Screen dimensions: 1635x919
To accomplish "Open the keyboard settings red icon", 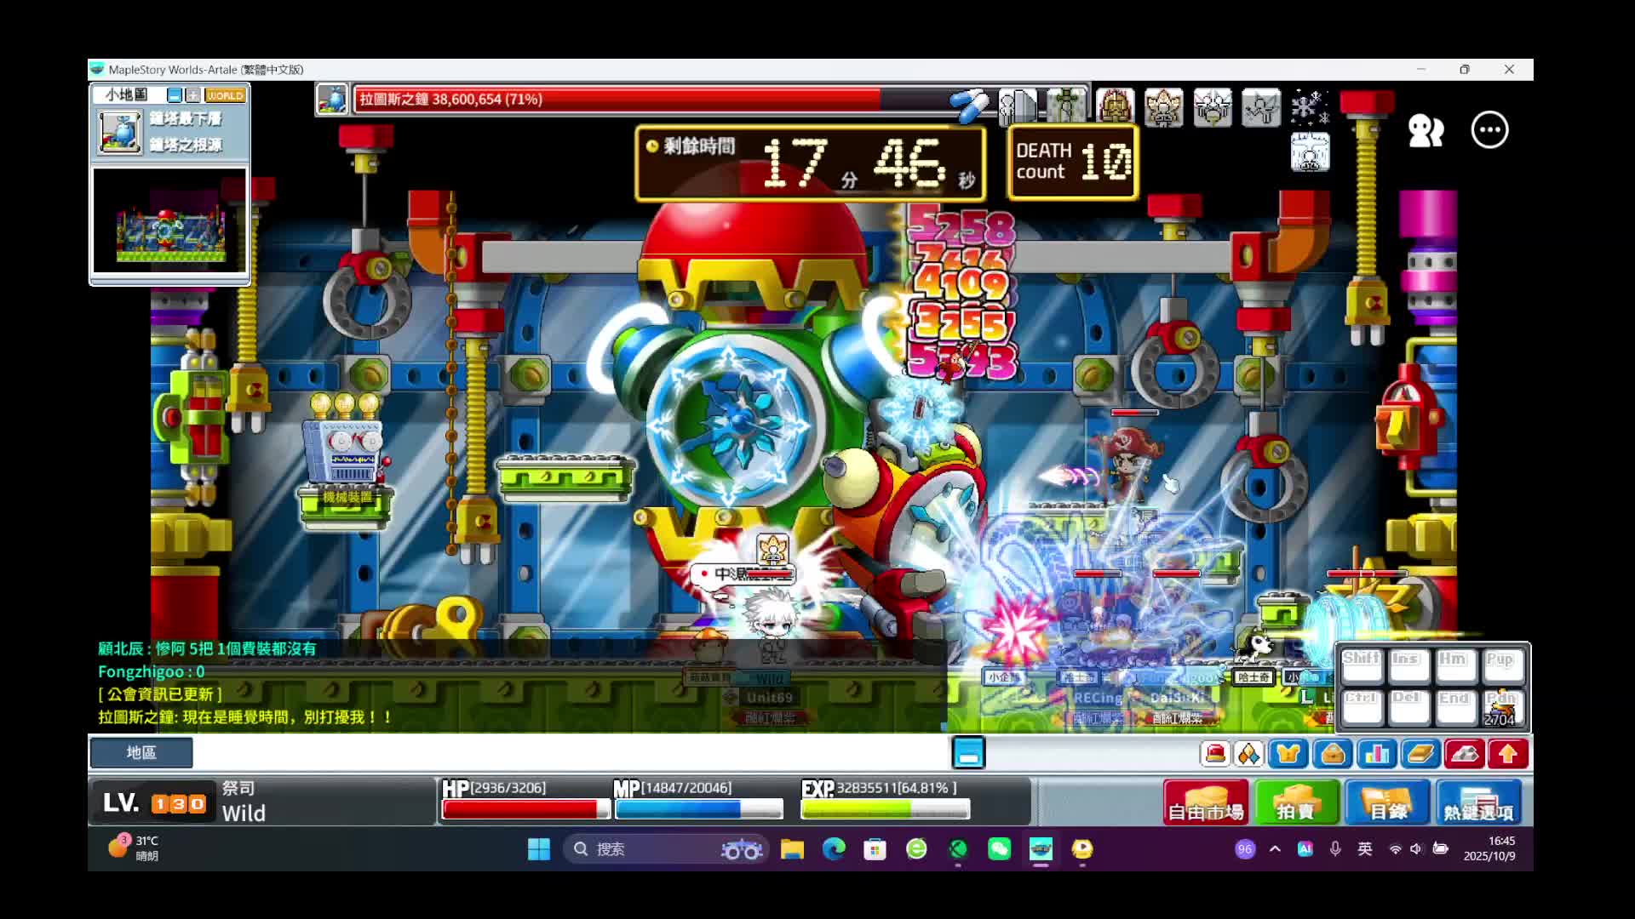I will [x=1464, y=754].
